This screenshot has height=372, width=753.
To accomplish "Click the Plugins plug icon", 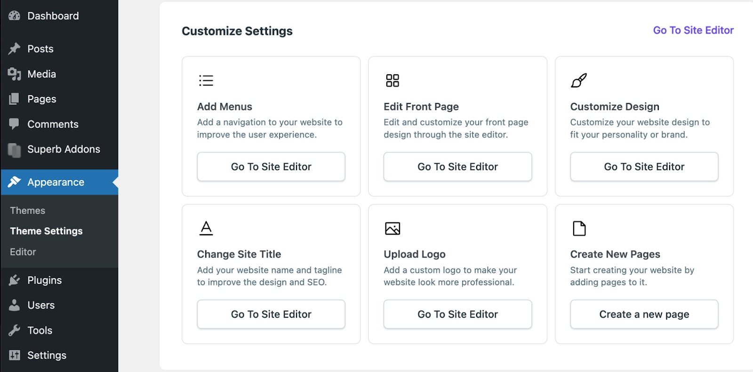I will [x=15, y=280].
